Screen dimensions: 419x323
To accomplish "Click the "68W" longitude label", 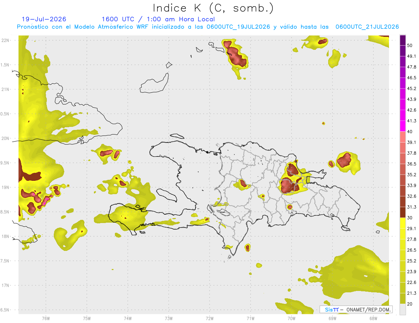I will 373,318.
